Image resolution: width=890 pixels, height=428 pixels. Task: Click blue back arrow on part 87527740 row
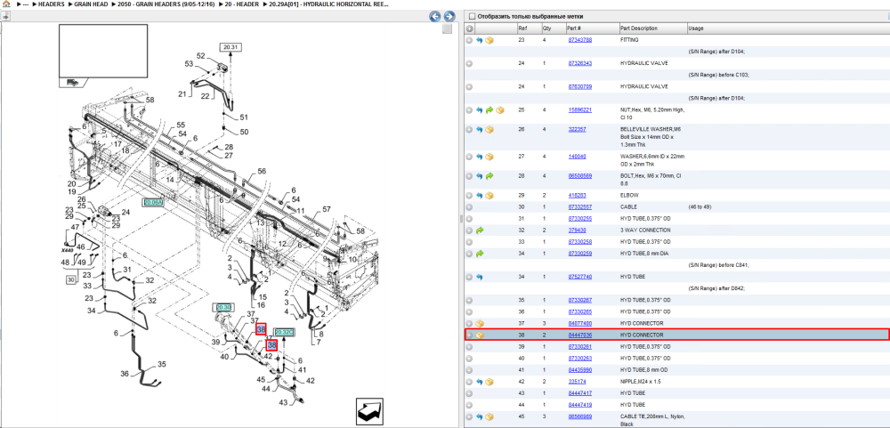click(479, 277)
